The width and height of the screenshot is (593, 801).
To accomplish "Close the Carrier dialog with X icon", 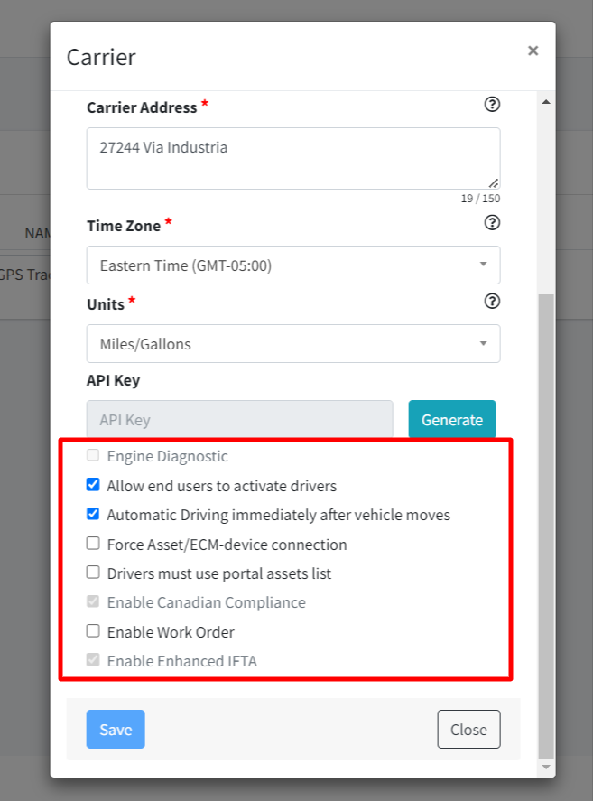I will click(x=533, y=51).
